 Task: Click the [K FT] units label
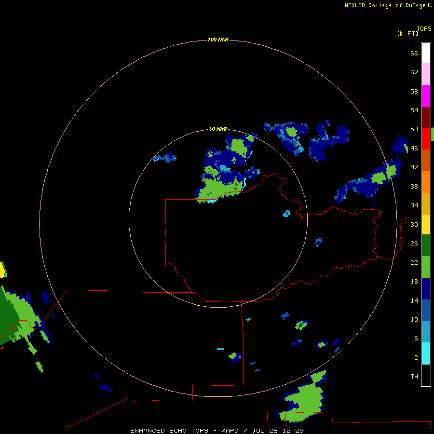407,33
